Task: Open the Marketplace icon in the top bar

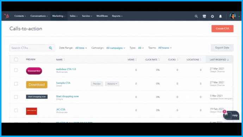Action: pos(204,16)
